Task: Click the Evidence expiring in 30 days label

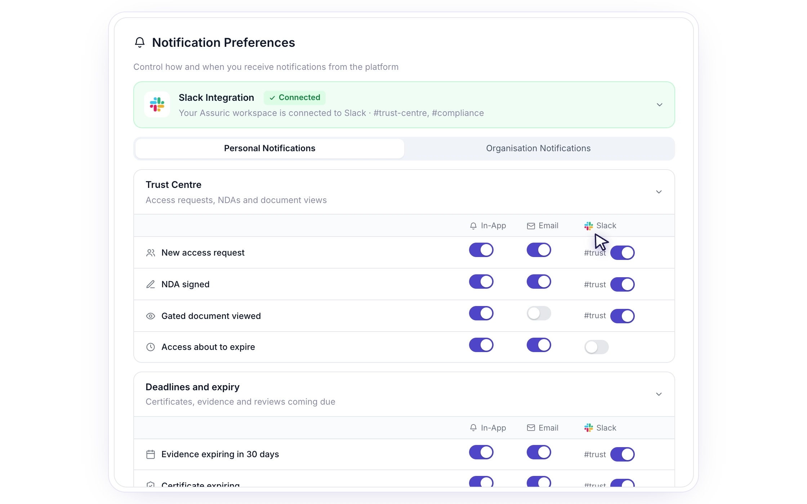Action: 220,454
